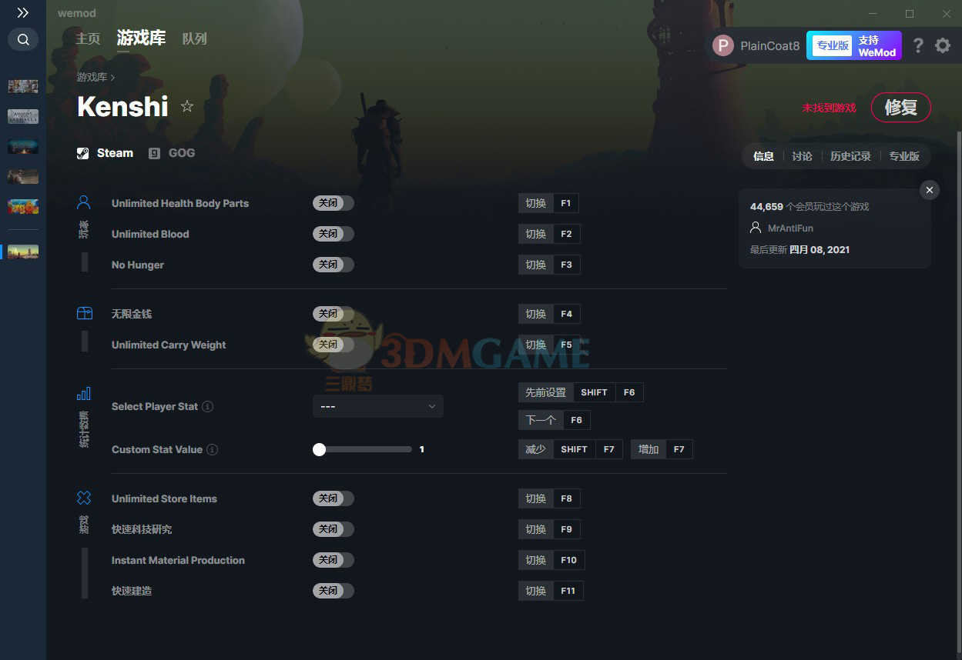Viewport: 962px width, 660px height.
Task: Show info for Custom Stat Value
Action: (x=213, y=449)
